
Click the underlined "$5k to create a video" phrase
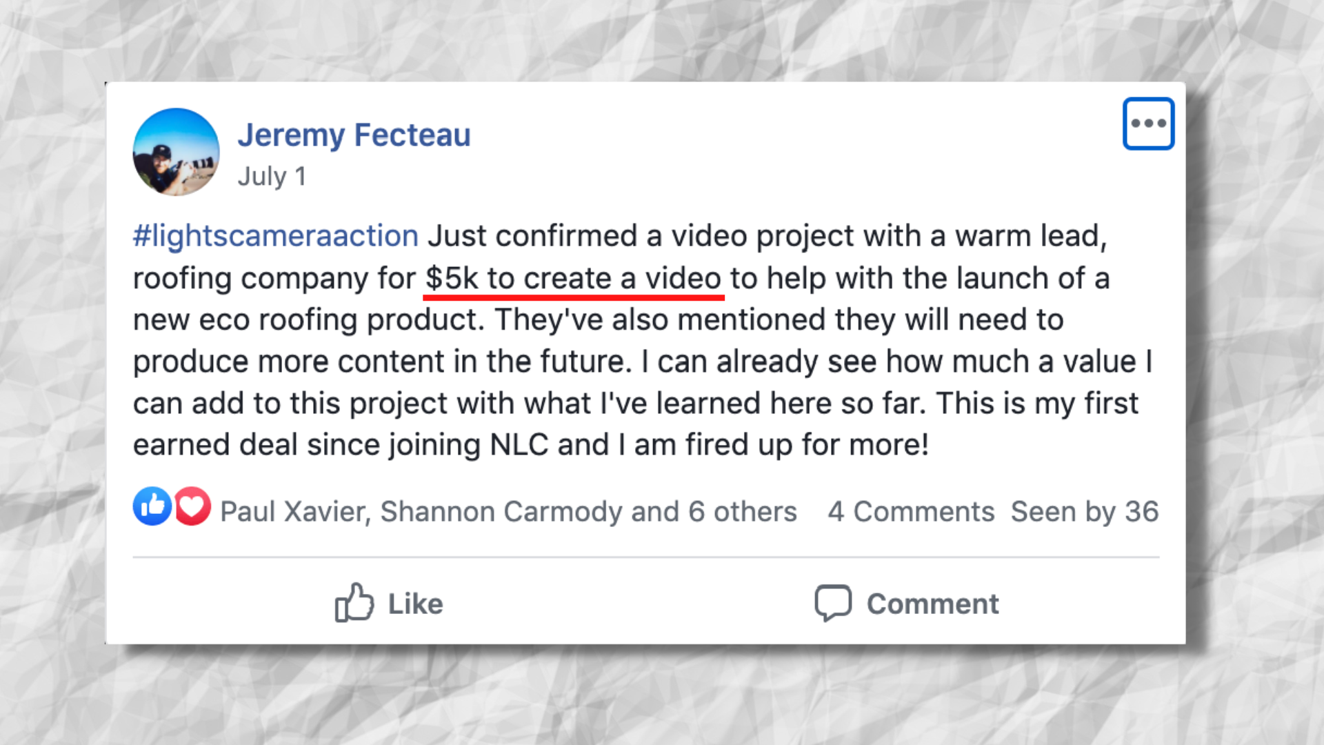[x=573, y=279]
